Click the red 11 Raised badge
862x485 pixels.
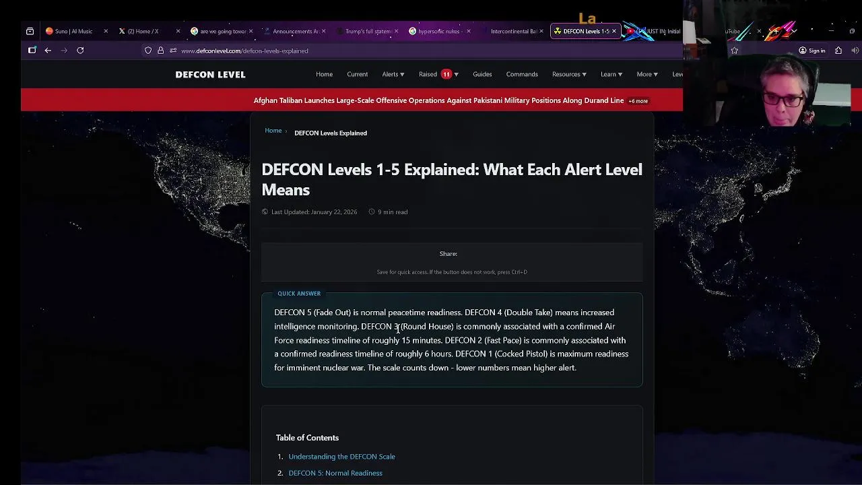[446, 74]
